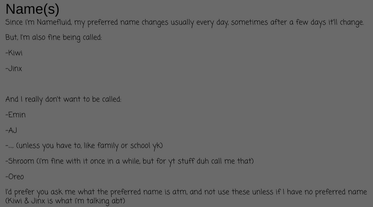Screen dimensions: 373x207
Task: Click the sentence starting "I'd prefer you ask me"
Action: (x=186, y=192)
